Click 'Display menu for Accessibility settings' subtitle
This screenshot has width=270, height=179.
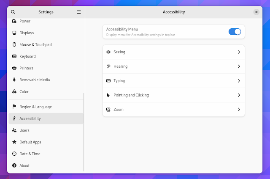tap(140, 35)
